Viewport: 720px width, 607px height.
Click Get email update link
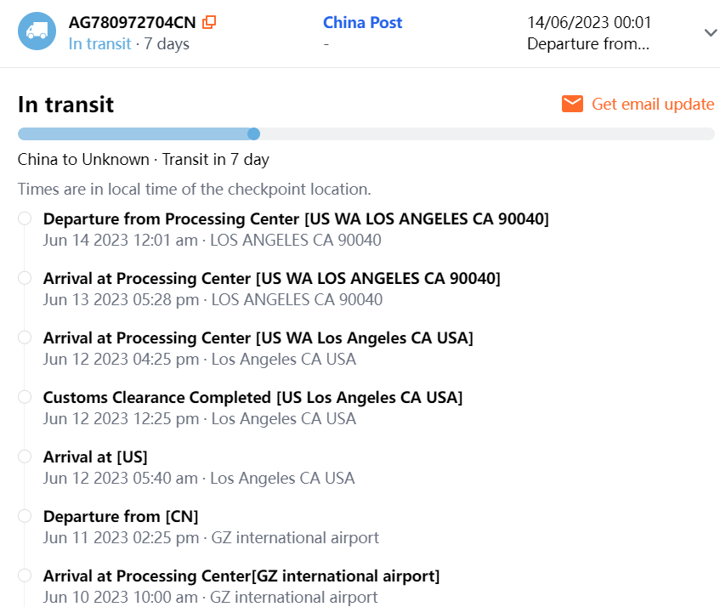652,104
